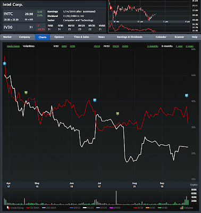
Task: Switch to the Scanner tab
Action: tap(179, 37)
